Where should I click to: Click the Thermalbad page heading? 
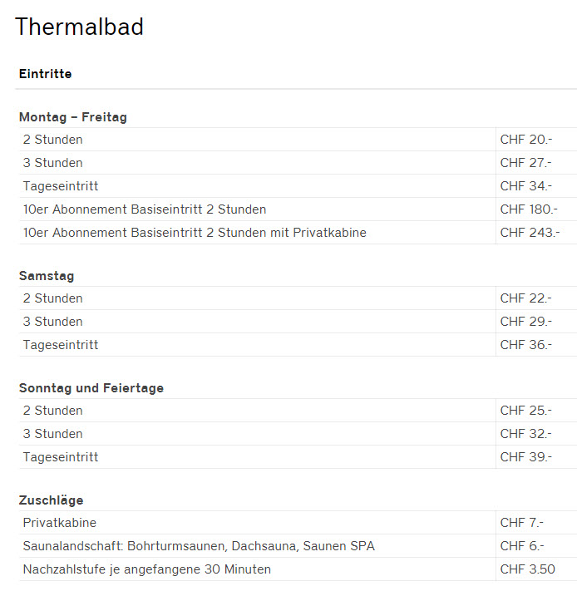coord(79,27)
